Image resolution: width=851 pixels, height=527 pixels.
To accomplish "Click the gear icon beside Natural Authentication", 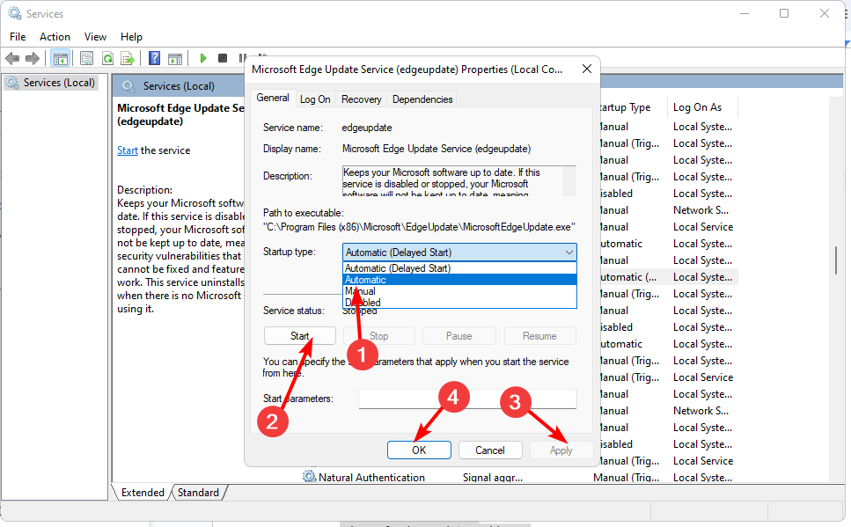I will pos(310,477).
